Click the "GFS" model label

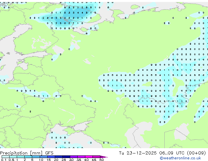coord(49,153)
